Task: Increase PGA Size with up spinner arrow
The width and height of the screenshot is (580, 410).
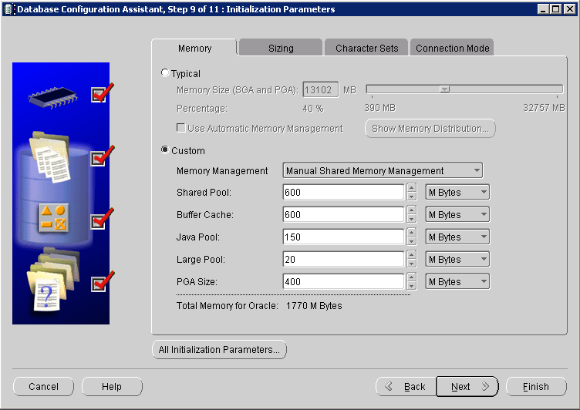Action: 411,277
